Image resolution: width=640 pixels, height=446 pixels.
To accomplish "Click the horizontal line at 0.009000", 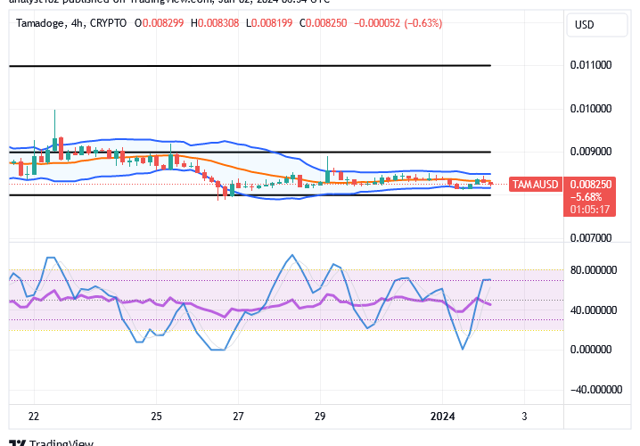I will pos(250,152).
